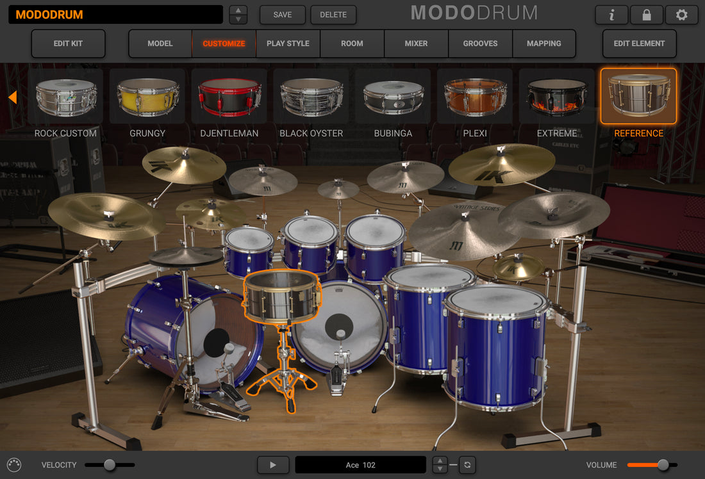Open the Mixer tab
Screen dimensions: 705x479
click(x=416, y=44)
